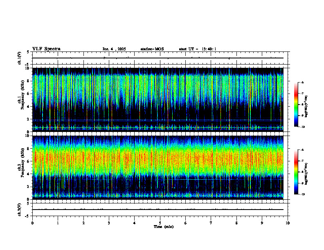Click the "-7" tick on ch.2 colorbar

coord(302,161)
